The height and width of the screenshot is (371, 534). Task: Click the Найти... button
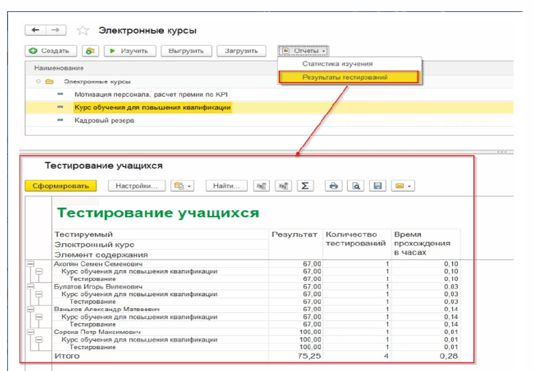[x=227, y=186]
